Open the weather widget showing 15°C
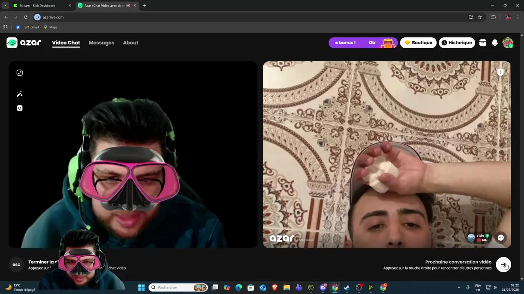 (x=20, y=287)
